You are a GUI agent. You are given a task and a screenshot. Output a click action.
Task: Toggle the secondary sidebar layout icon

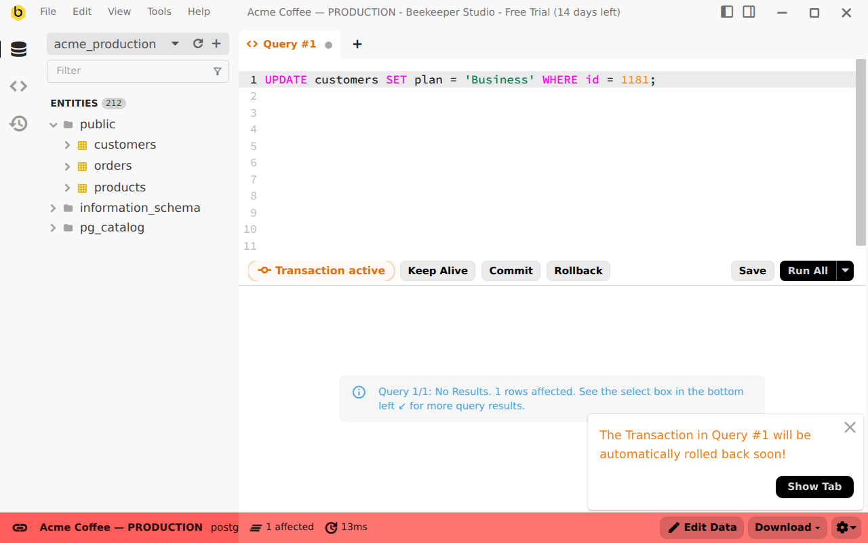click(749, 12)
